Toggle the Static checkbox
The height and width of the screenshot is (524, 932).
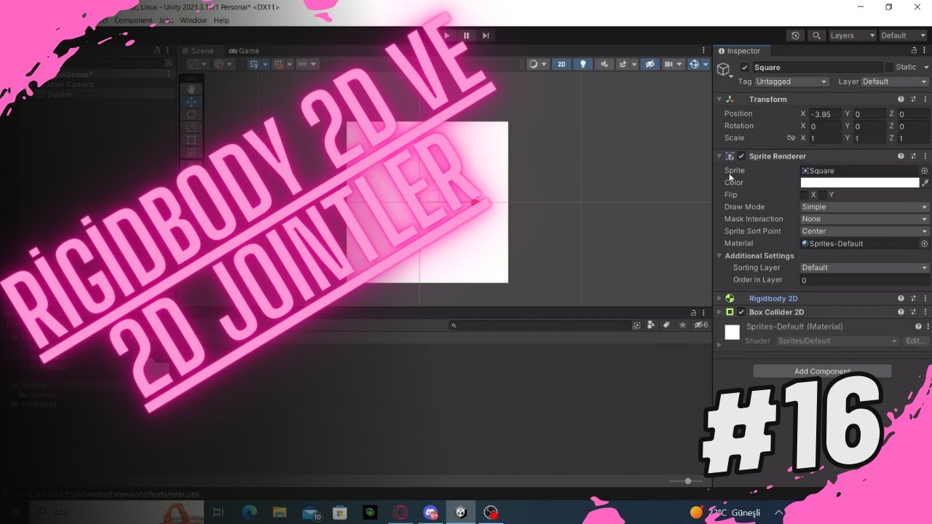click(889, 67)
